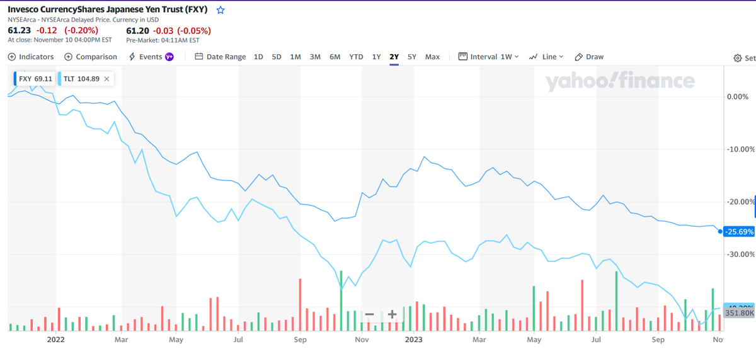
Task: Click the Sep axis label after 2023
Action: 658,340
